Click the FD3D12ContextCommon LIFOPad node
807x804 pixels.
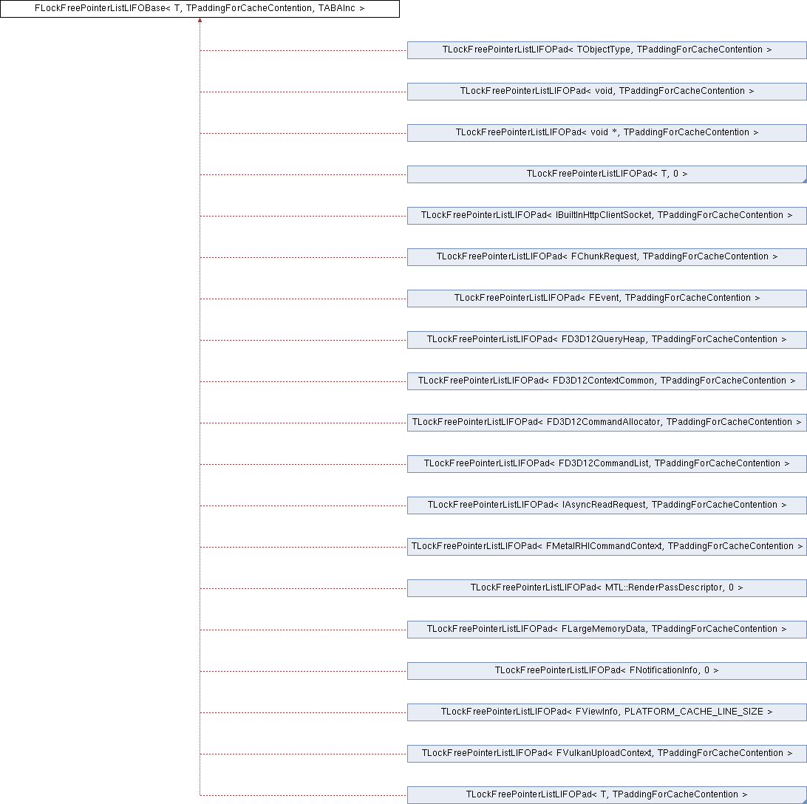607,381
